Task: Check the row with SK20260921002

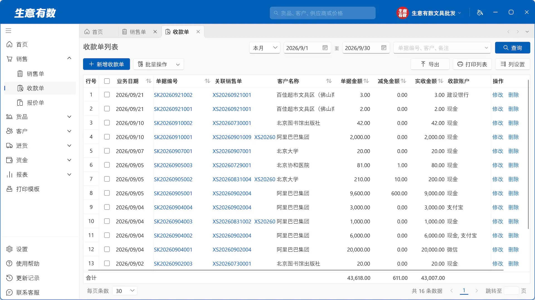Action: [x=107, y=95]
